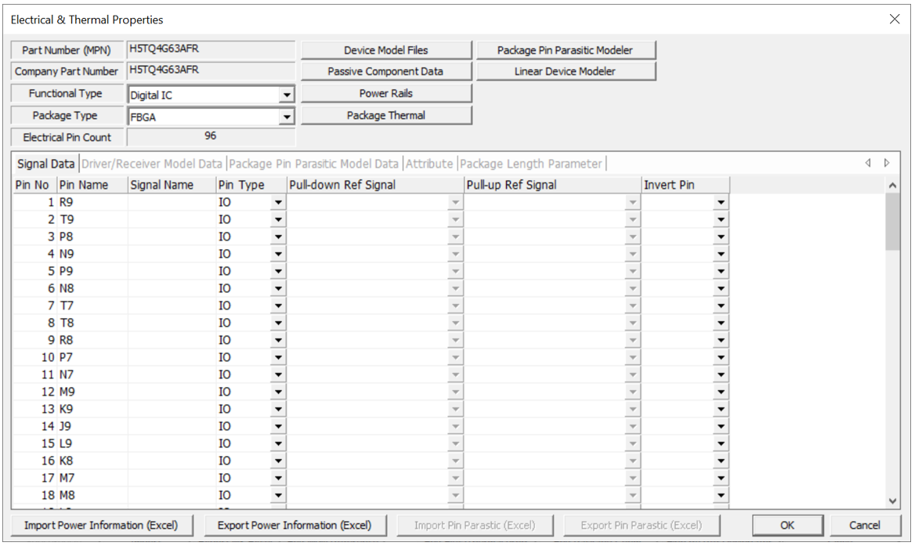Launch the Package Pin Parasitic Modeler
This screenshot has width=915, height=546.
pos(565,50)
